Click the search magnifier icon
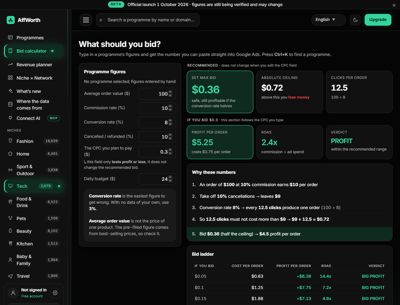The width and height of the screenshot is (400, 305). coord(101,20)
